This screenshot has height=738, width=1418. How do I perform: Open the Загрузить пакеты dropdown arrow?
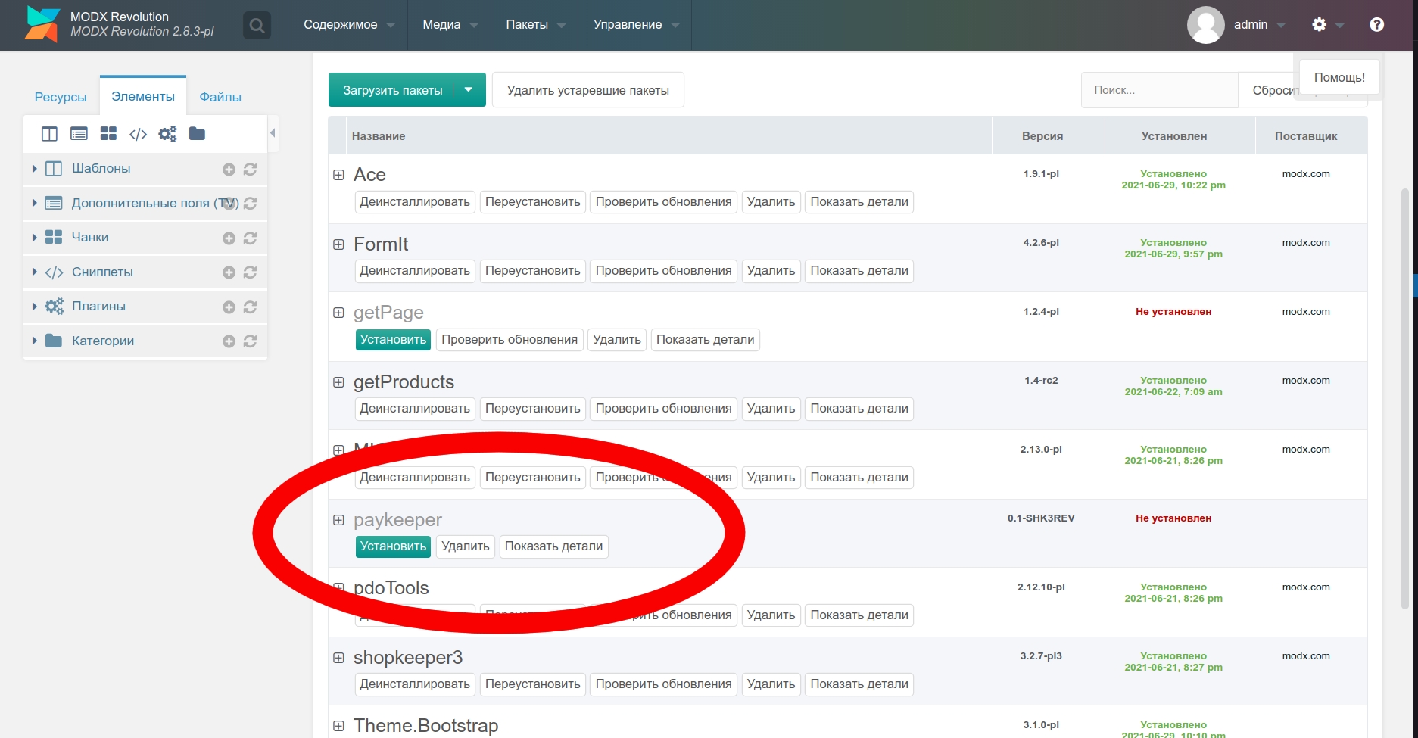(x=469, y=90)
